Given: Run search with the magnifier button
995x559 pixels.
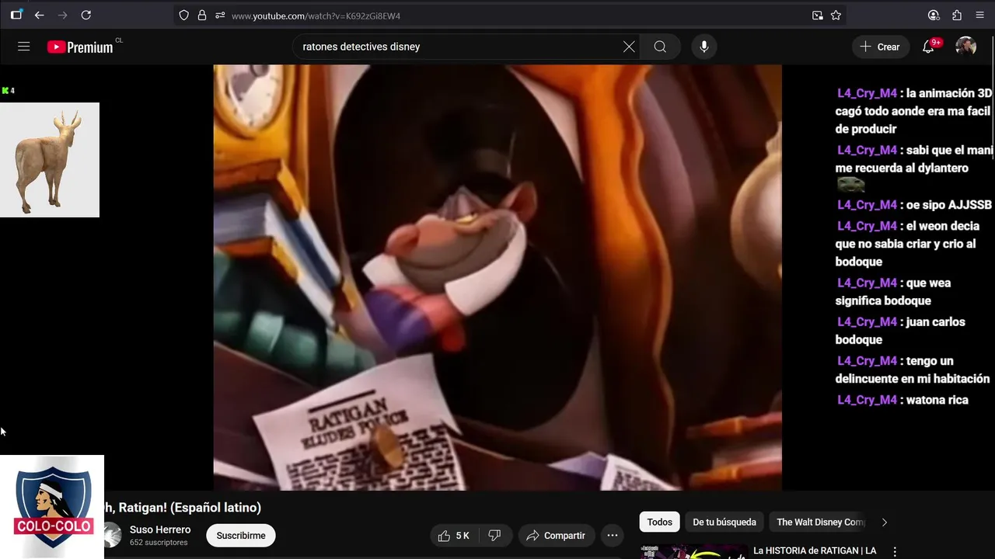Looking at the screenshot, I should point(660,47).
